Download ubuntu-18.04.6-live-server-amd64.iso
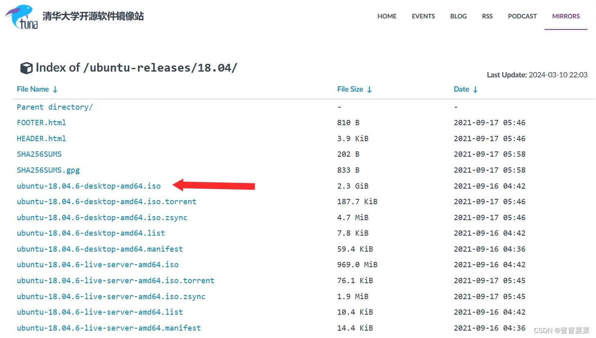The image size is (596, 338). point(98,265)
